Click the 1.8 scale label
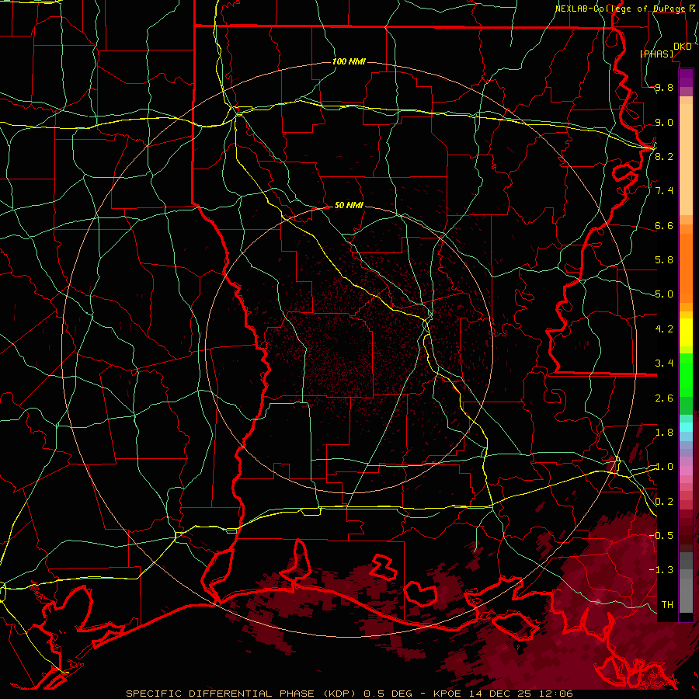Screen dimensions: 699x699 click(x=664, y=433)
